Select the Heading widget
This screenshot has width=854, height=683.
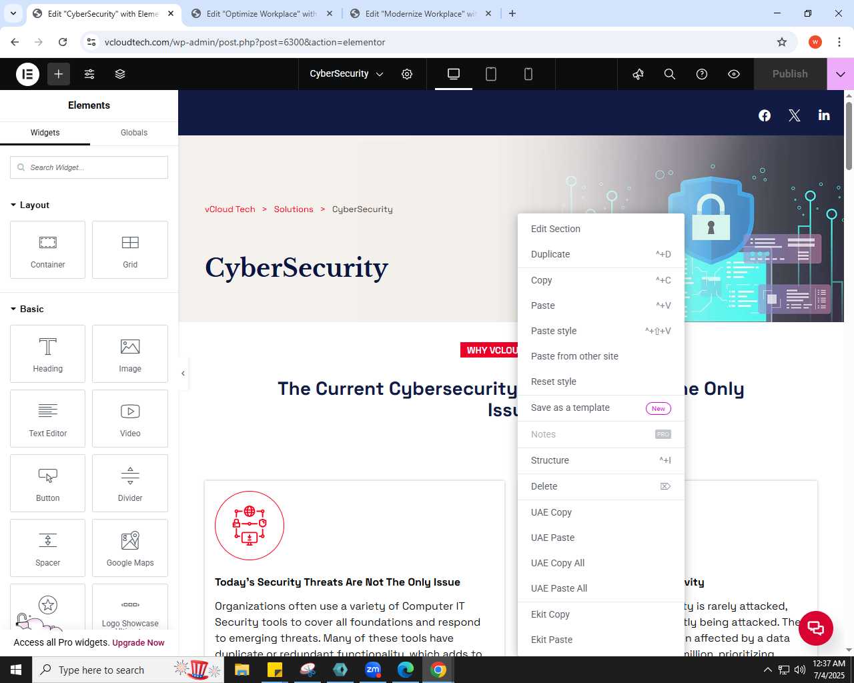tap(48, 354)
